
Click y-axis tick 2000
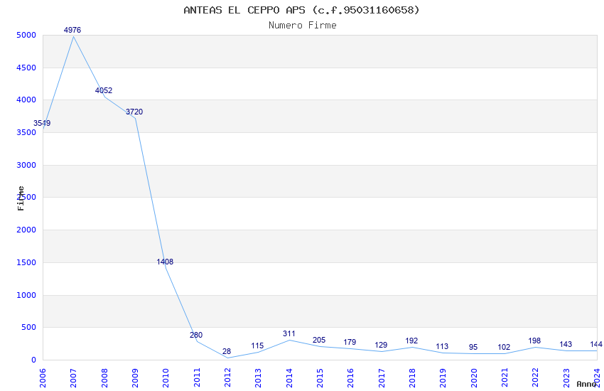[26, 230]
